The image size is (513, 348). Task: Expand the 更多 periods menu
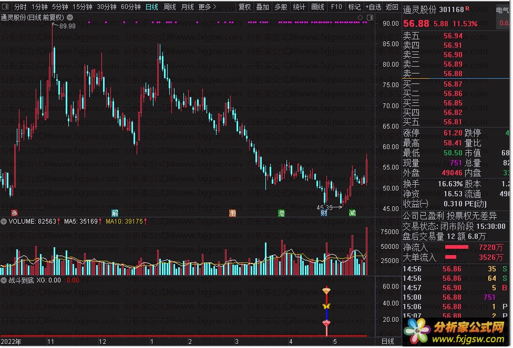(x=208, y=7)
